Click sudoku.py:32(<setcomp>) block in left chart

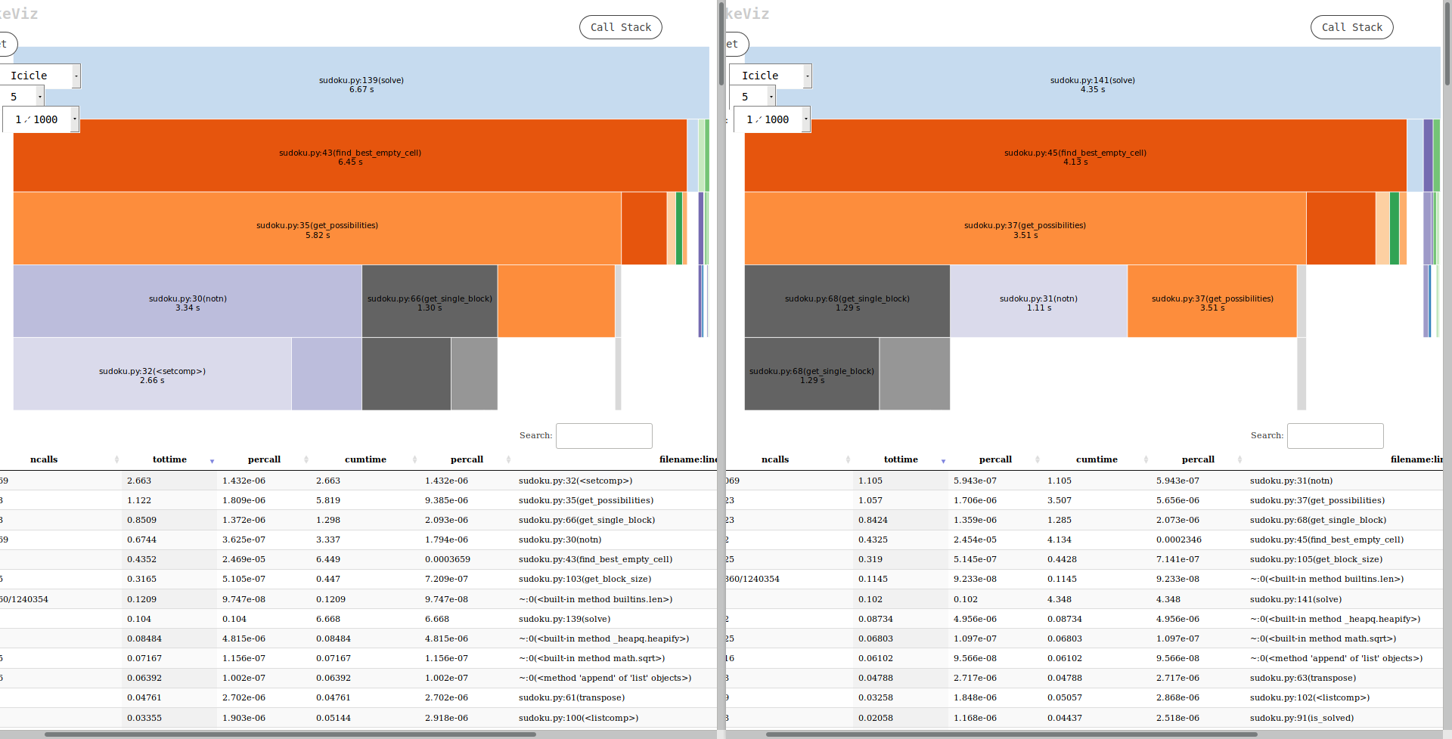pos(152,374)
